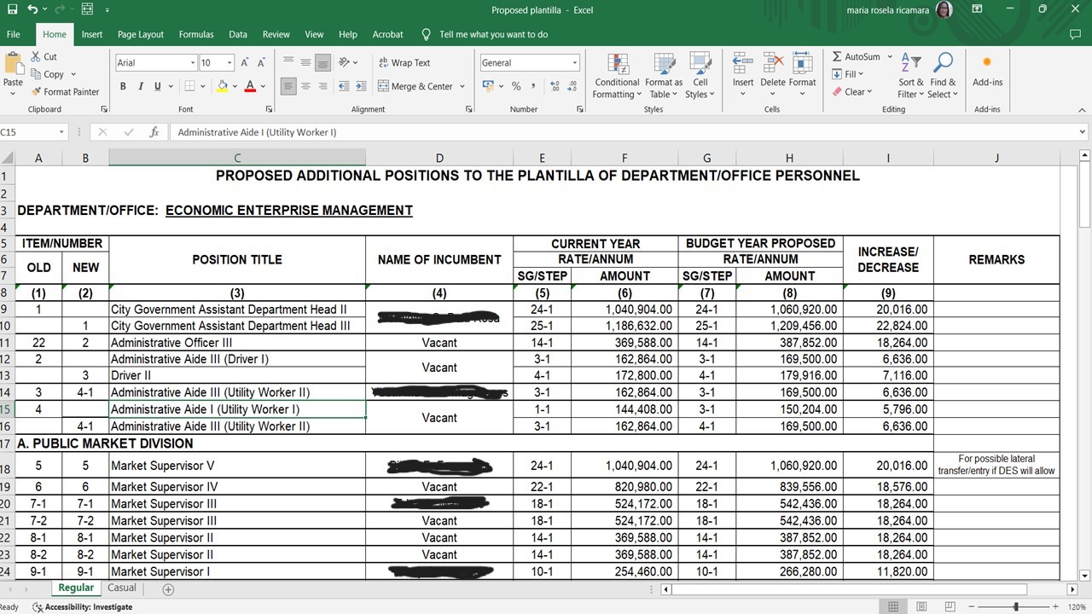
Task: Open Conditional Formatting
Action: (618, 77)
